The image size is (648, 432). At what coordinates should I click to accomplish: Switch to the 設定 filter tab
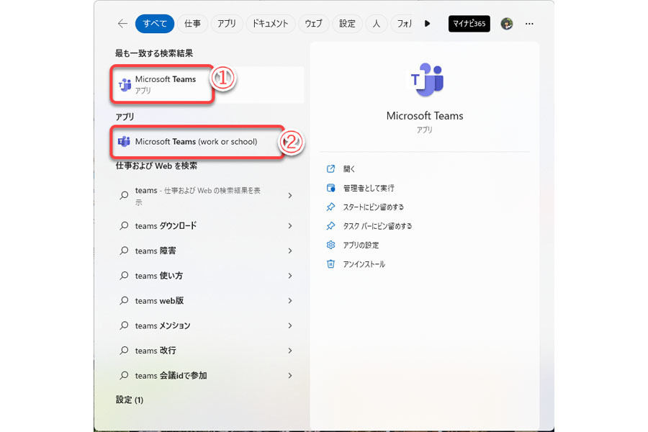pos(347,24)
